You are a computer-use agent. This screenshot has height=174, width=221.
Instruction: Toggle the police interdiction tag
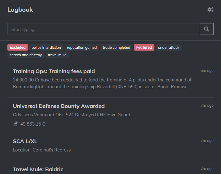(46, 48)
